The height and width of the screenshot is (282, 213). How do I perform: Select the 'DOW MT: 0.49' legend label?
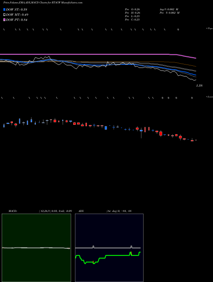(17, 15)
